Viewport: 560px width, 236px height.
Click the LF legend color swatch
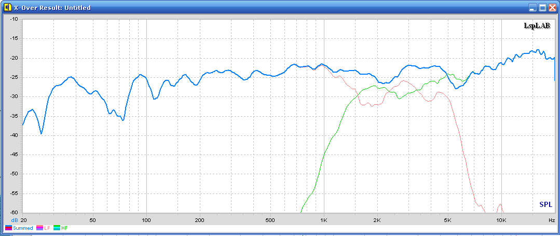click(x=39, y=228)
